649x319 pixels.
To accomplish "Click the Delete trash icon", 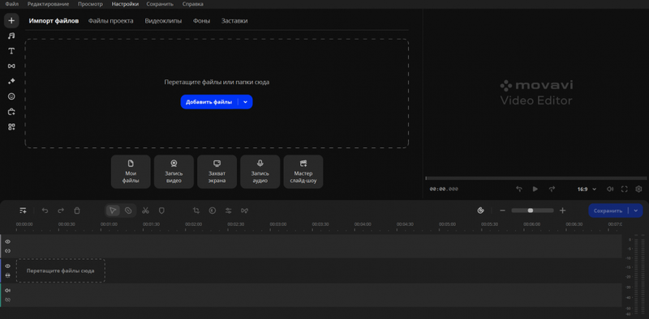I will point(76,211).
